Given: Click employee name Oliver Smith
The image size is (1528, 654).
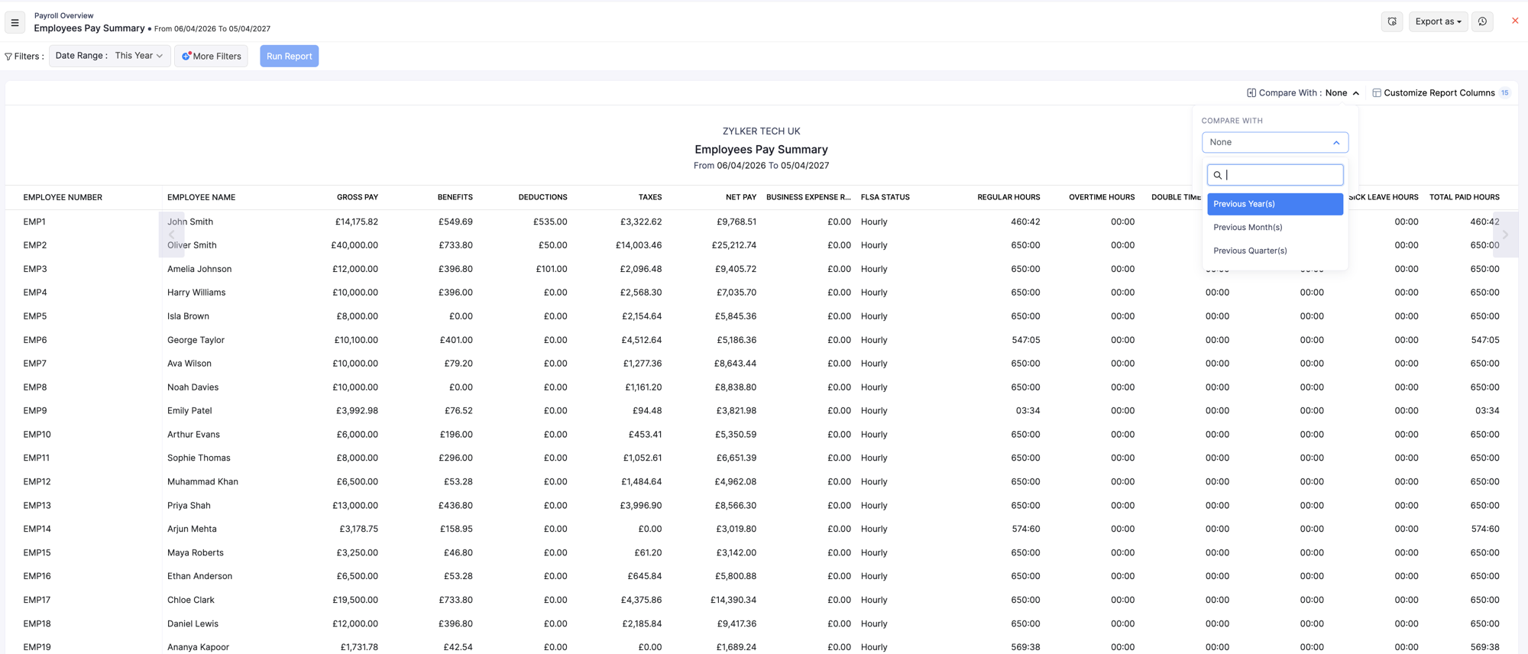Looking at the screenshot, I should pyautogui.click(x=192, y=245).
